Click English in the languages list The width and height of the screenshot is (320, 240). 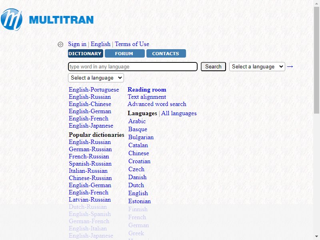138,193
